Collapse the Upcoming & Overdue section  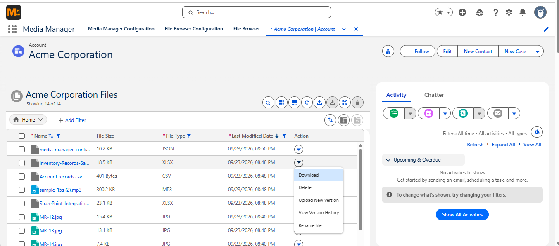coord(423,160)
